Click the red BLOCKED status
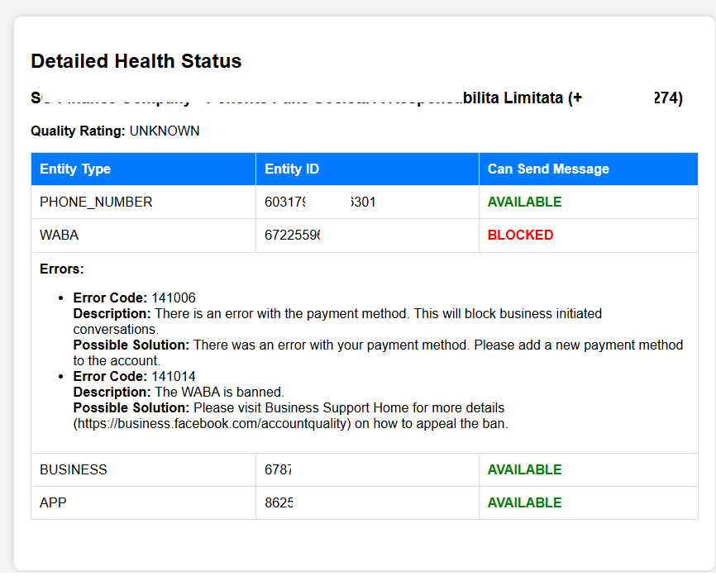The width and height of the screenshot is (716, 576). pyautogui.click(x=520, y=236)
